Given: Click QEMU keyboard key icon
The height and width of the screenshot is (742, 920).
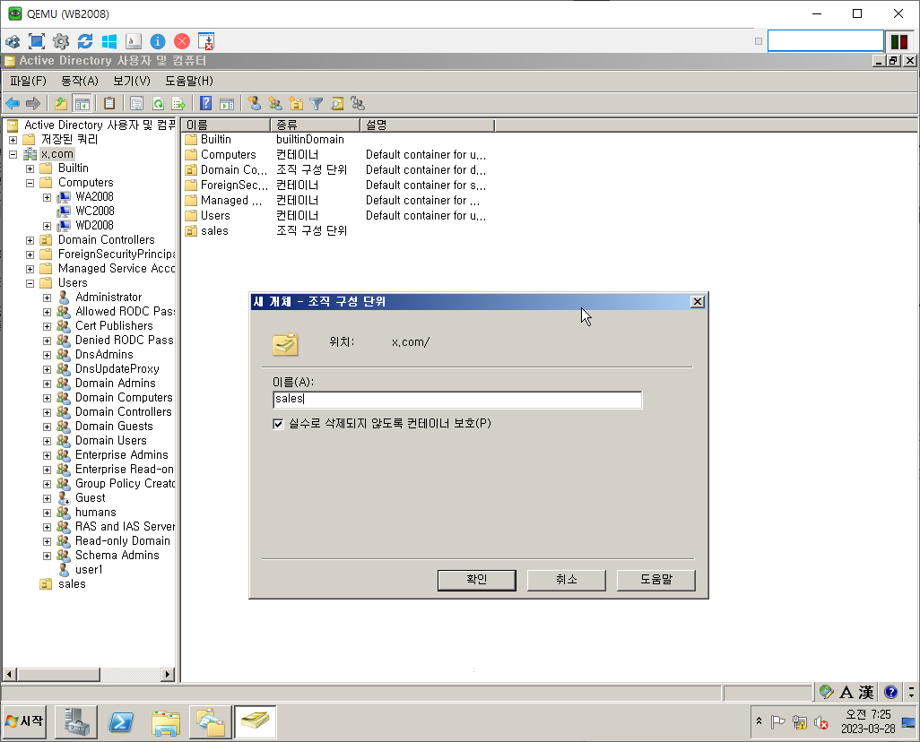Looking at the screenshot, I should (x=134, y=41).
